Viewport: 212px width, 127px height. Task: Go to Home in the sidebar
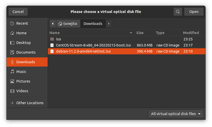pos(21,33)
